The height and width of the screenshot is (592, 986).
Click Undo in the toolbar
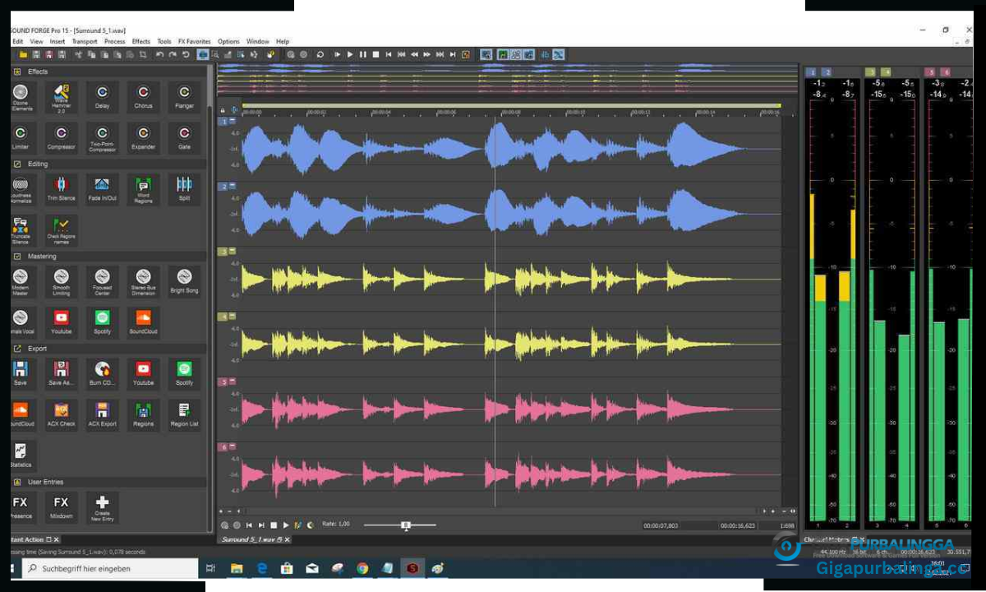(159, 54)
